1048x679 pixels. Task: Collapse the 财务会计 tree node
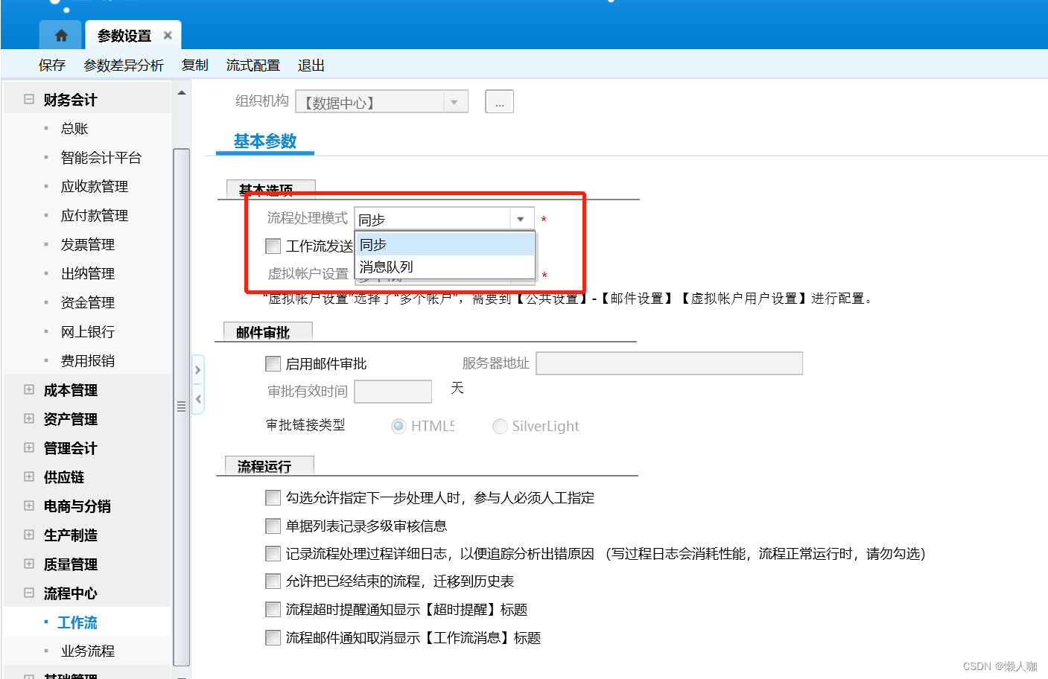point(29,99)
